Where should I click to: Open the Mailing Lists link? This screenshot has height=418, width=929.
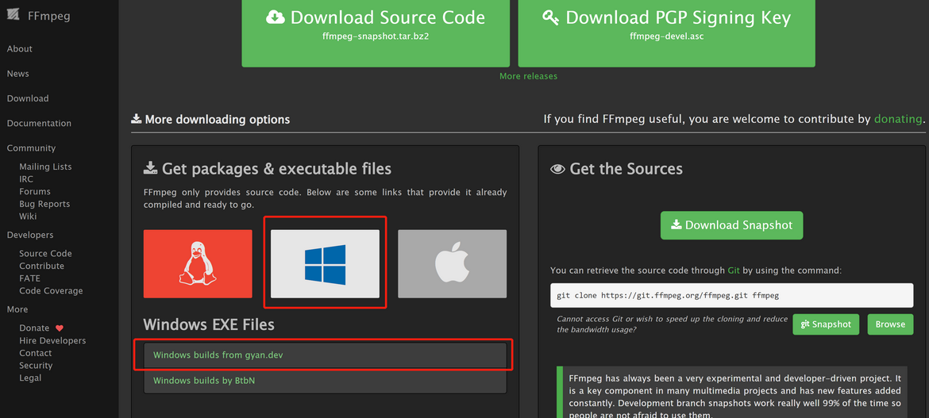[x=45, y=167]
